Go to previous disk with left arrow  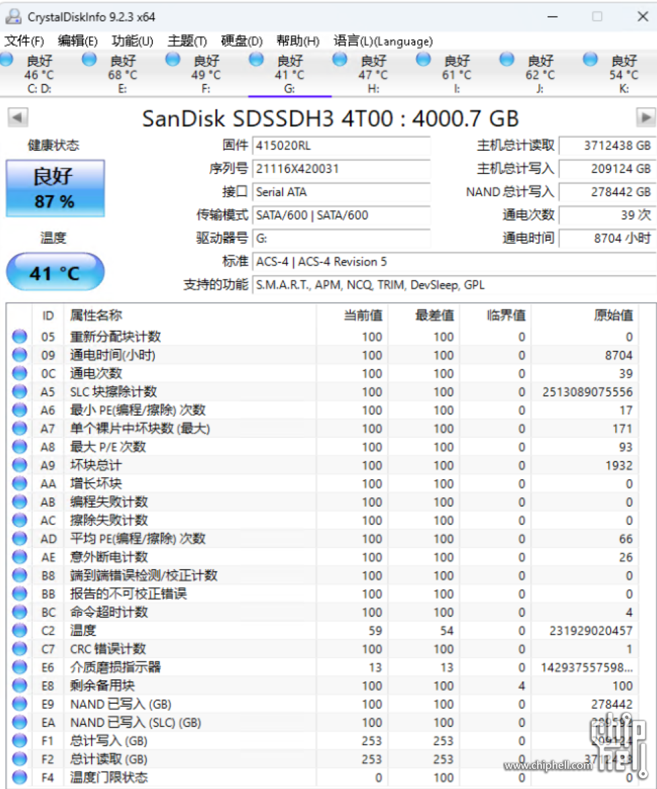18,118
